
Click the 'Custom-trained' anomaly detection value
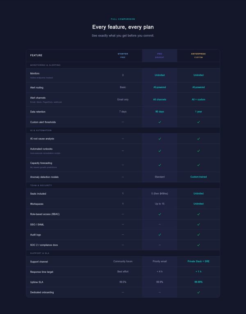pyautogui.click(x=198, y=177)
